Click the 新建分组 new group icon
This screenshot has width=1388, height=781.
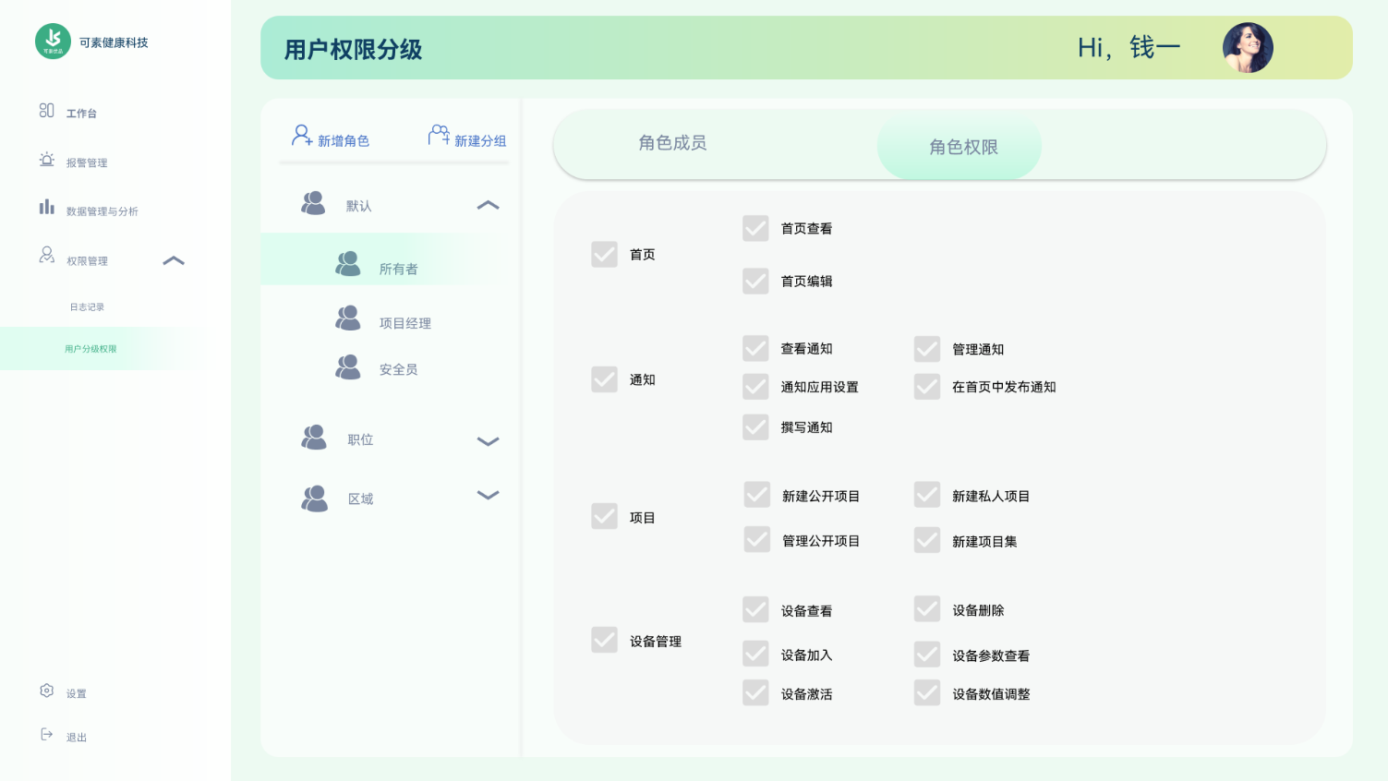pyautogui.click(x=439, y=137)
